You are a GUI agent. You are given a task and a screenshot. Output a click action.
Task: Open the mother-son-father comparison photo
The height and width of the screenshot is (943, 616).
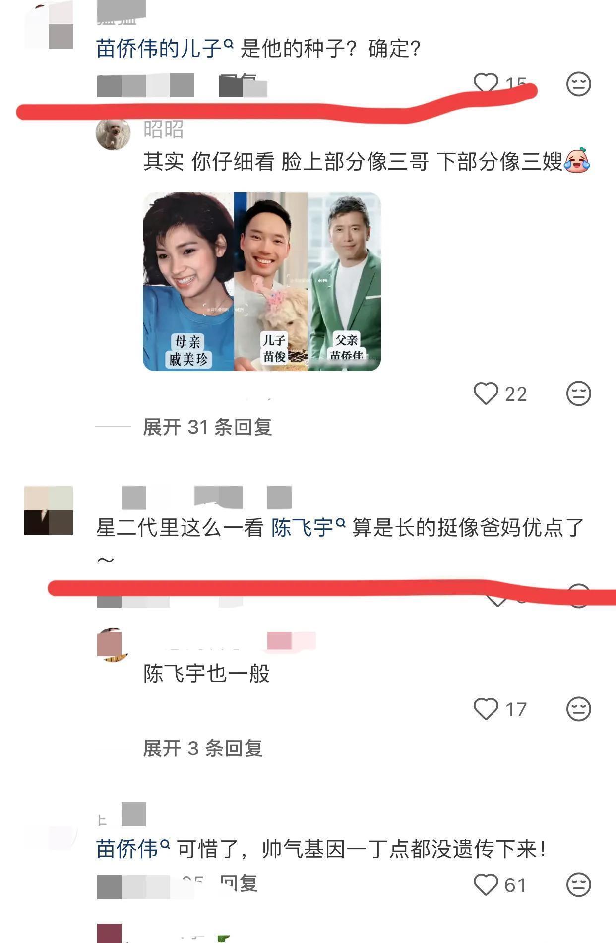[x=261, y=281]
